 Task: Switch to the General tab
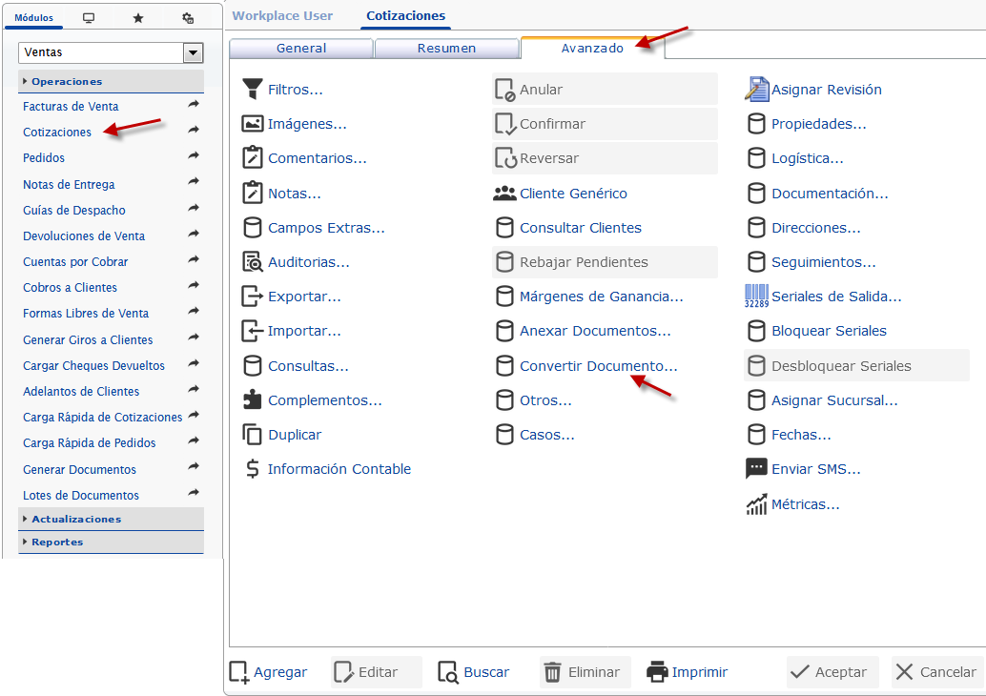tap(301, 49)
